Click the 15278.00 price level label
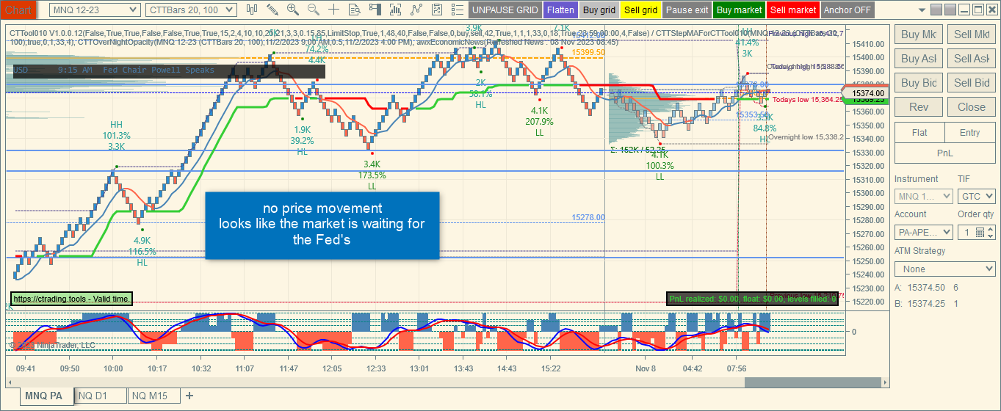Image resolution: width=1001 pixels, height=411 pixels. click(588, 217)
